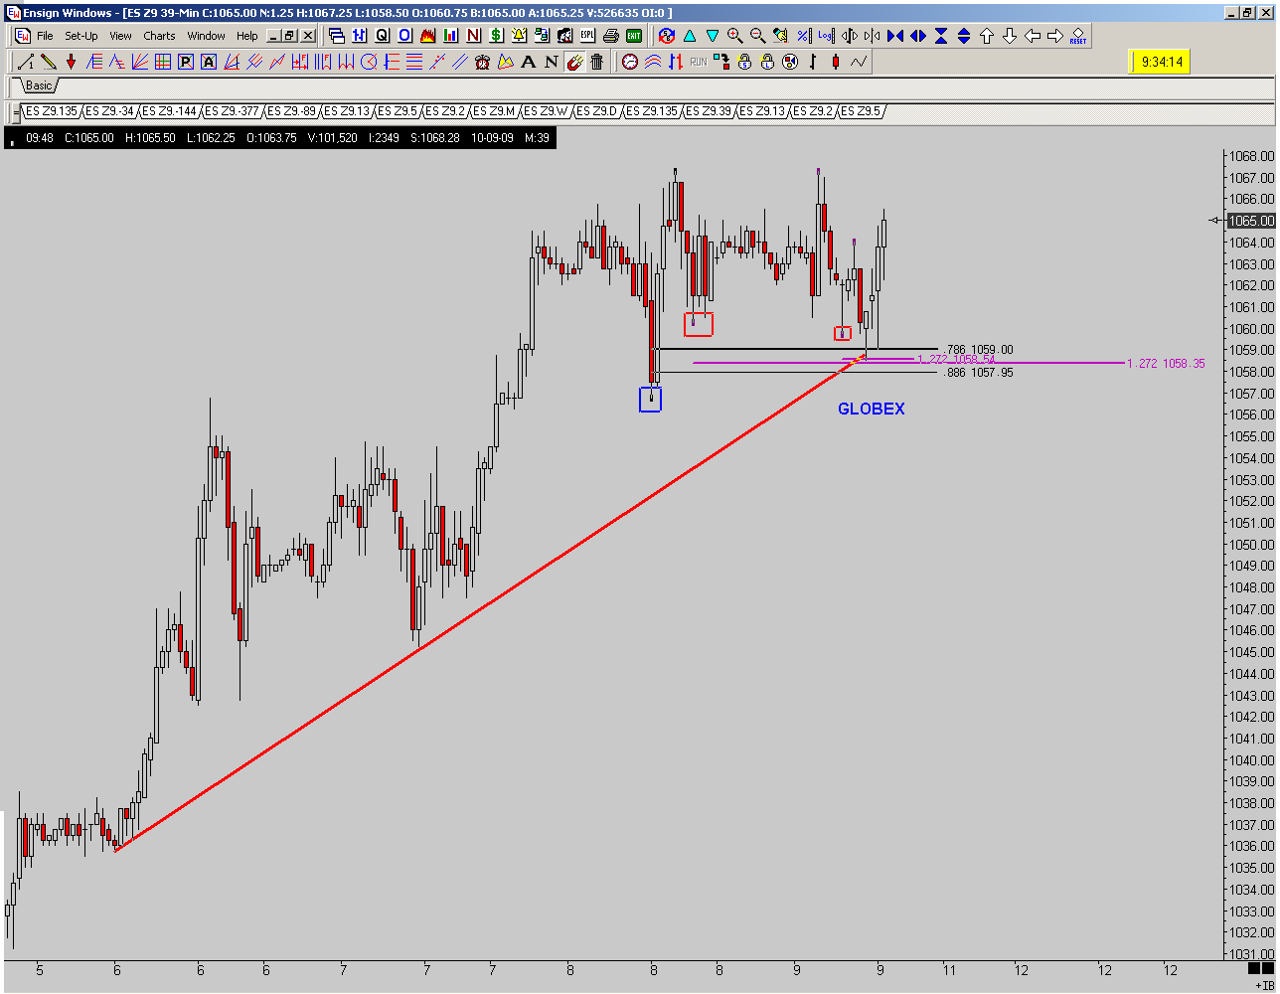Screen dimensions: 1280x994
Task: Switch chart to line style icon
Action: point(859,62)
